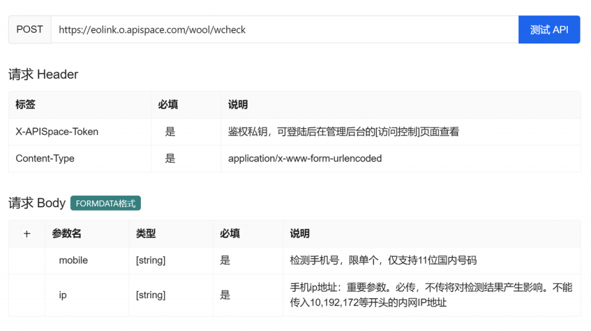Select the Content-Type header row

(294, 159)
